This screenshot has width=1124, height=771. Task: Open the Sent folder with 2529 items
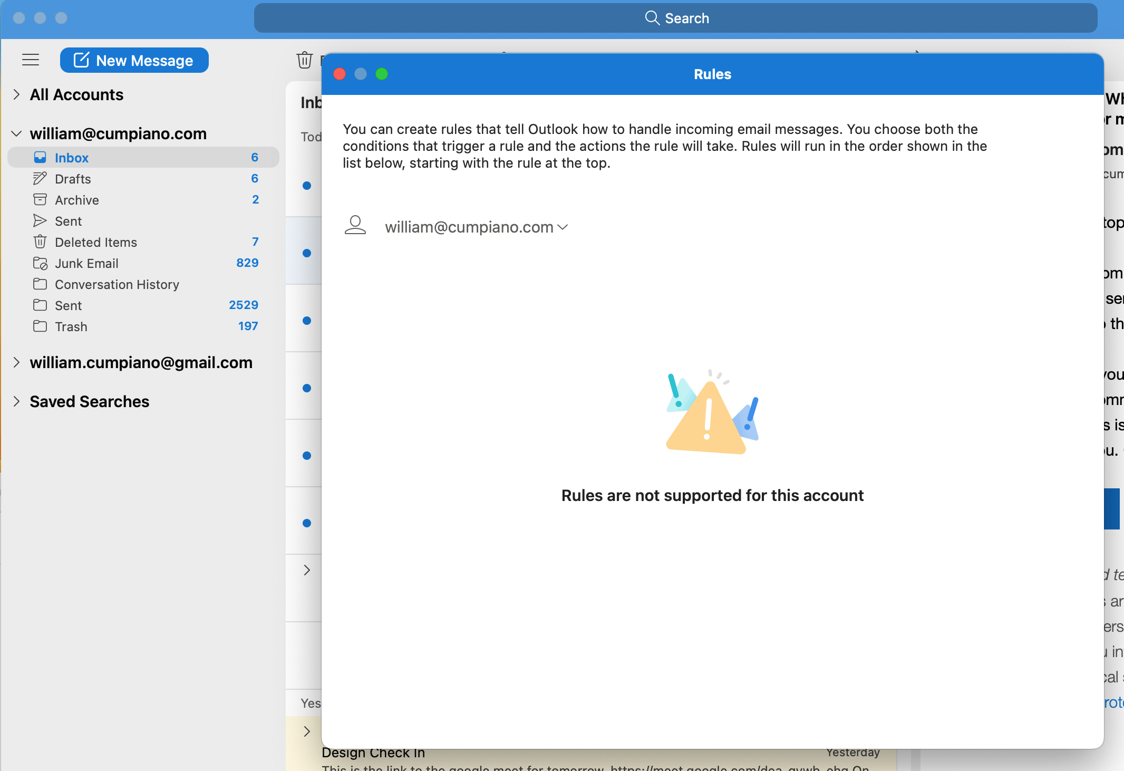tap(143, 305)
